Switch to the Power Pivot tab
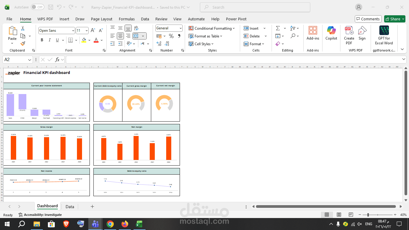Image resolution: width=409 pixels, height=230 pixels. click(x=236, y=19)
